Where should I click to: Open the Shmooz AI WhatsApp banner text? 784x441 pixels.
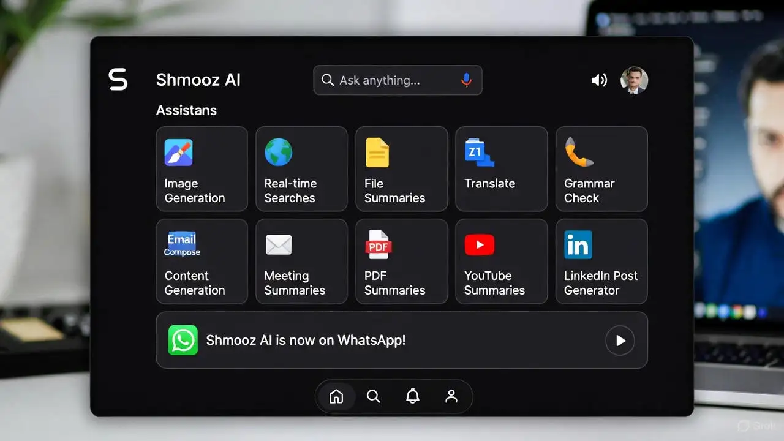[306, 341]
